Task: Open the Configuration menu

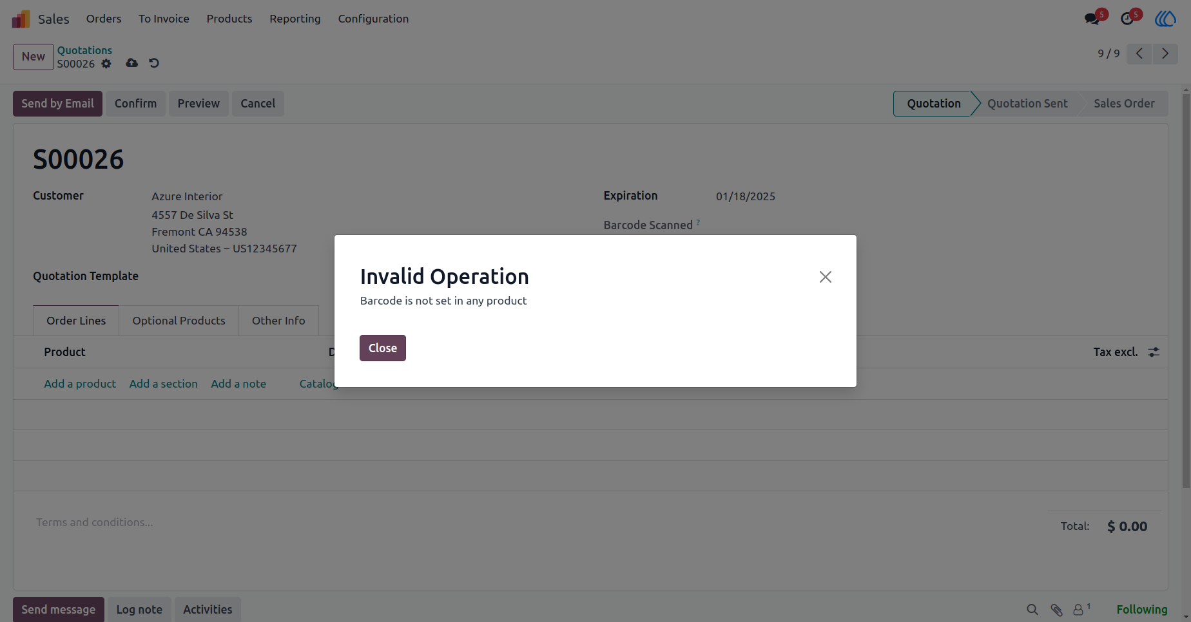Action: (x=373, y=19)
